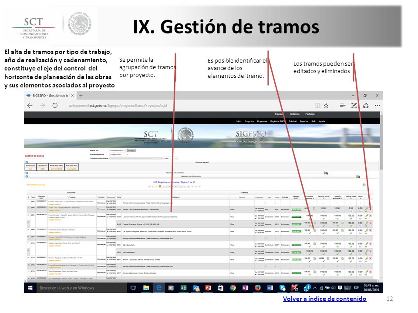Screen dimensions: 418x313
Task: Click the ESP language indicator
Action: (356, 288)
